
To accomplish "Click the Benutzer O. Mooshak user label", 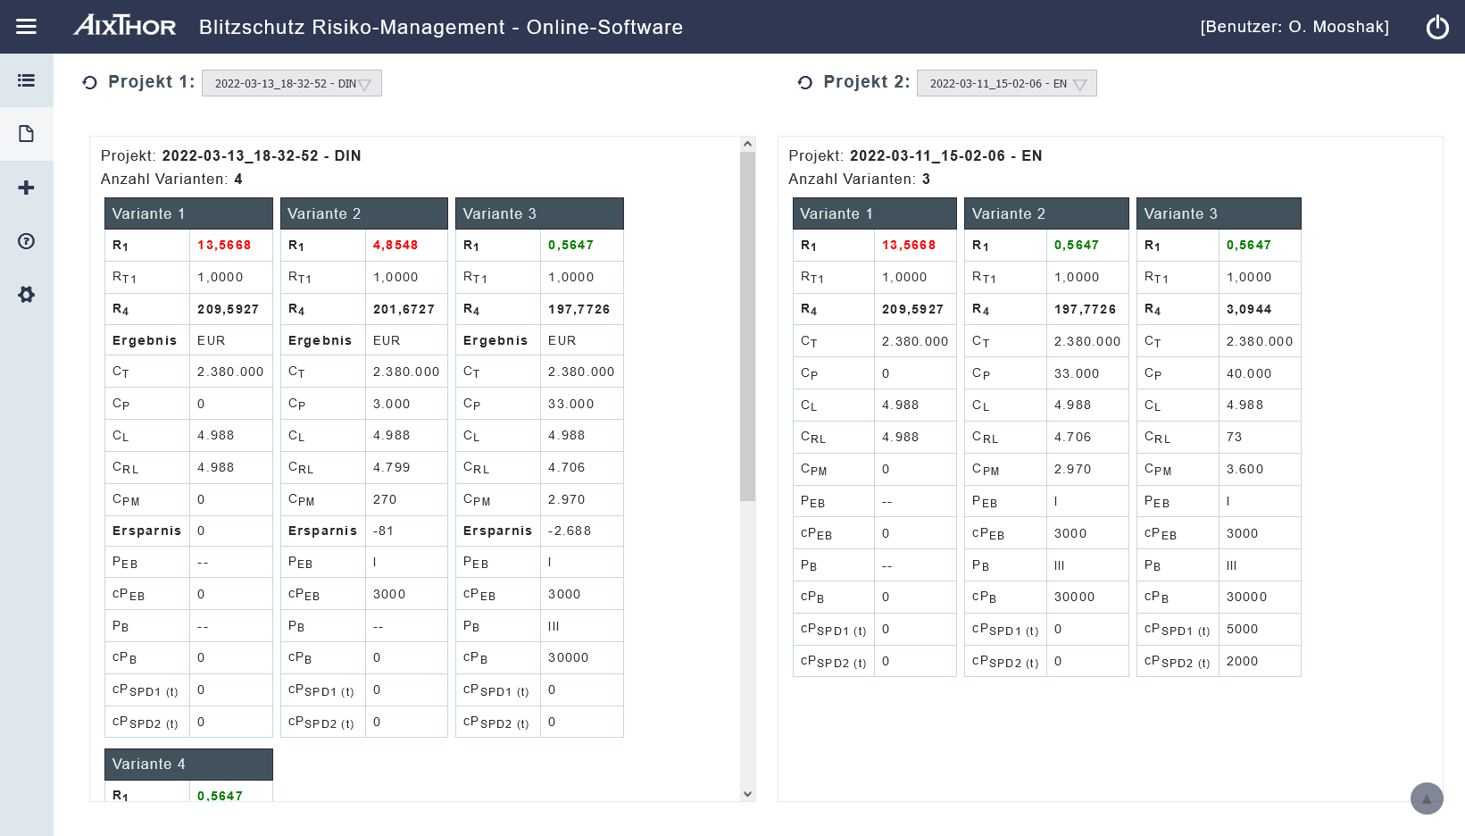I will [x=1294, y=27].
